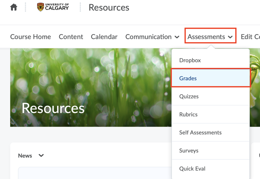
Task: Open the University of Calgary logo link
Action: point(53,7)
